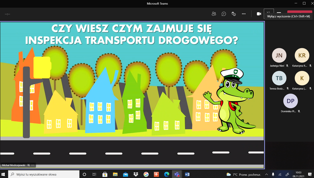Open the meeting chat conversation
This screenshot has width=314, height=178.
click(x=224, y=14)
